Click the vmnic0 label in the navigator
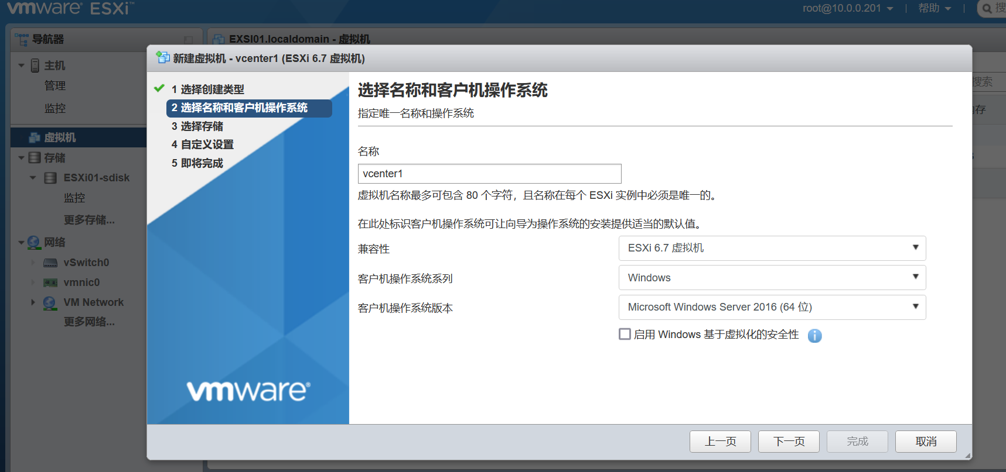 pos(82,282)
